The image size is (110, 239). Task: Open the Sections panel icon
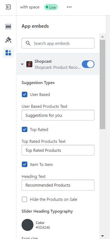coord(8,27)
